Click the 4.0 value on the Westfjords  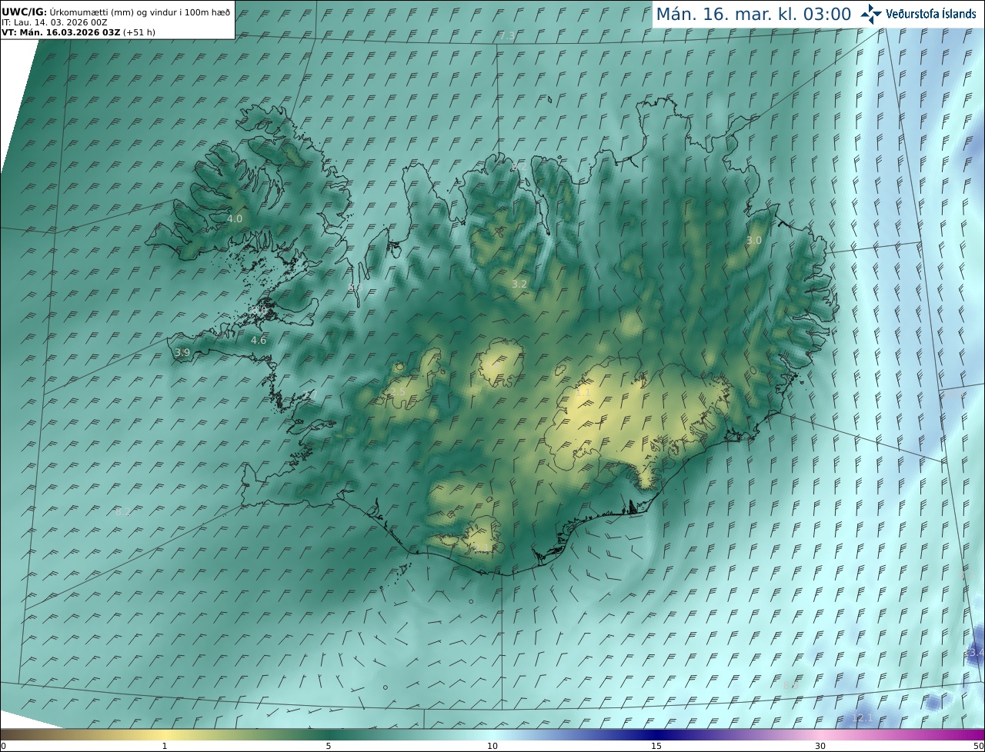(x=235, y=218)
